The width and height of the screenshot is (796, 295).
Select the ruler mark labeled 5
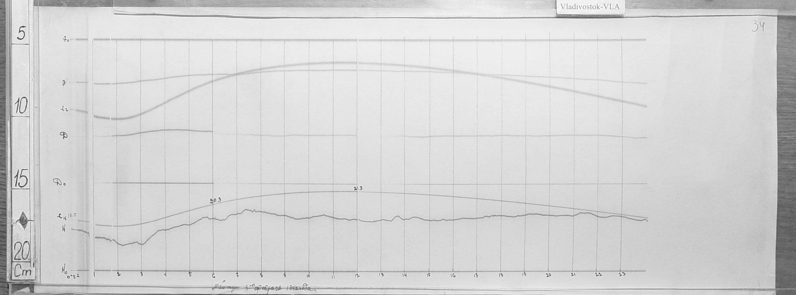(21, 33)
